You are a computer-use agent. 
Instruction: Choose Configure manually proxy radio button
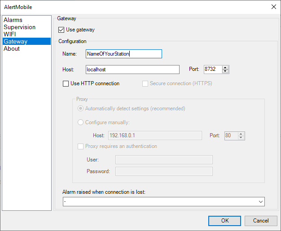[81, 122]
